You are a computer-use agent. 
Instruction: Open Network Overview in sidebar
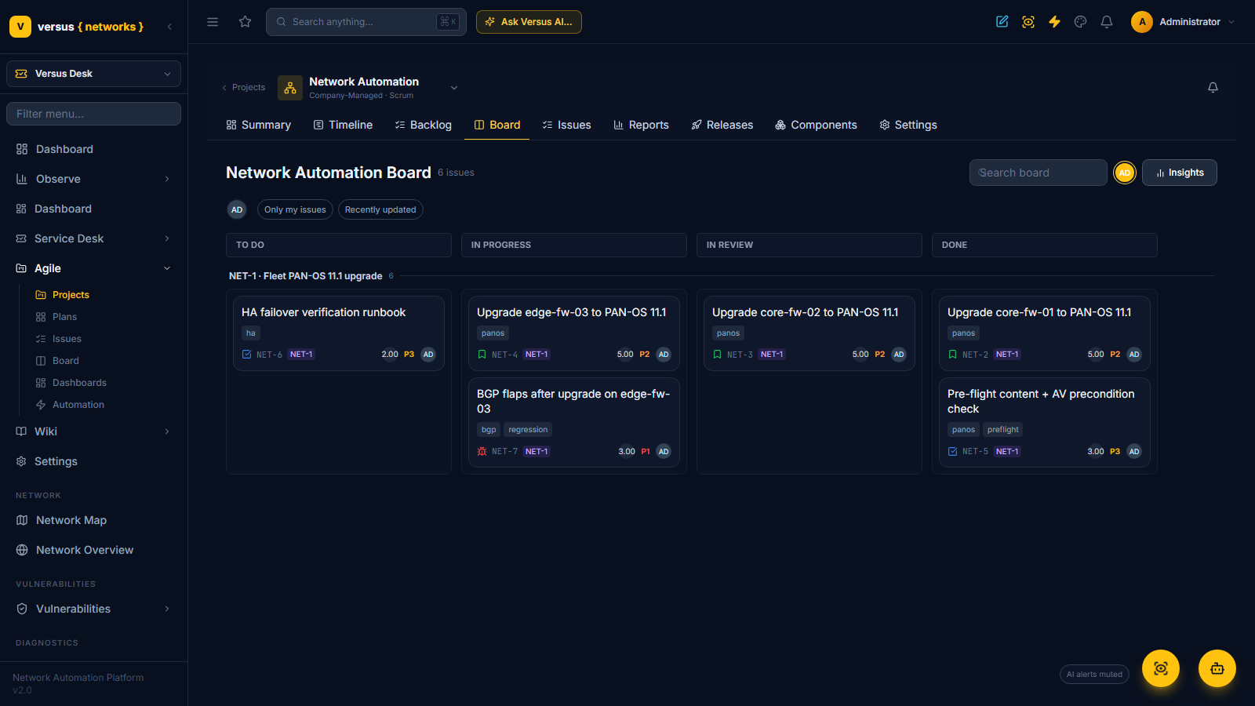click(x=94, y=550)
